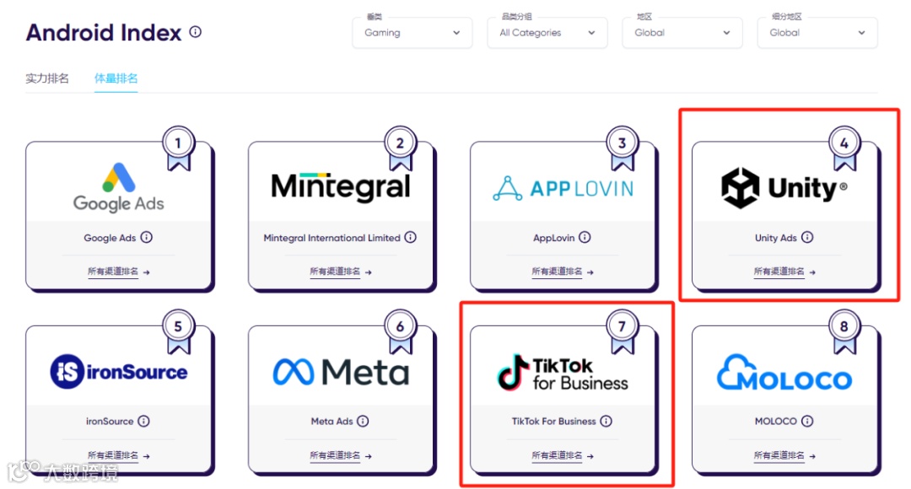Screen dimensions: 911x489
Task: Click info icon beside Mintegral International Limited
Action: (410, 237)
